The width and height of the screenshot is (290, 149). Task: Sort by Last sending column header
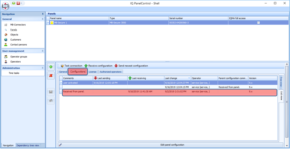pyautogui.click(x=110, y=78)
